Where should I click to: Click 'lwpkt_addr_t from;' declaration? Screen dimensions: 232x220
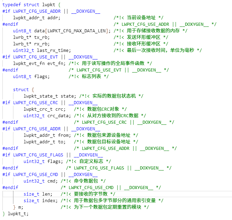[x=47, y=135]
